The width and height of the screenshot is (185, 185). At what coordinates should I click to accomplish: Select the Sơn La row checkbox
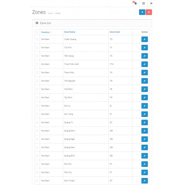click(37, 106)
